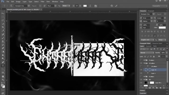169x95 pixels.
Task: Expand the Swatches panel
Action: coord(143,93)
